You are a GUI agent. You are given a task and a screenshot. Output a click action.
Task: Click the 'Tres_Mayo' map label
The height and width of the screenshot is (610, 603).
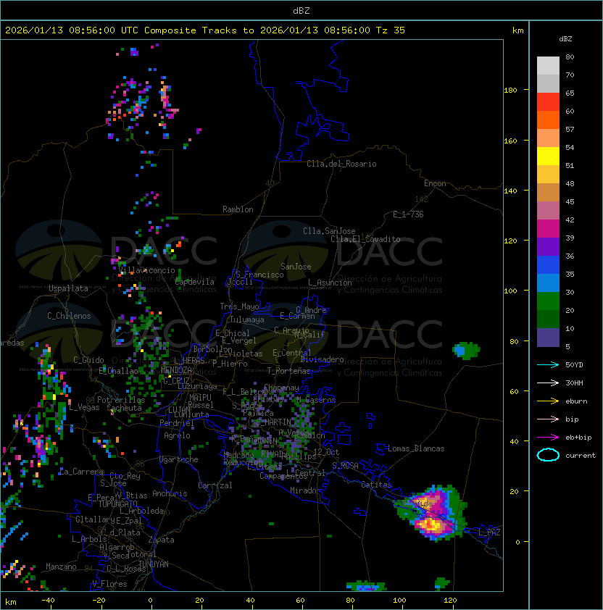coord(239,306)
